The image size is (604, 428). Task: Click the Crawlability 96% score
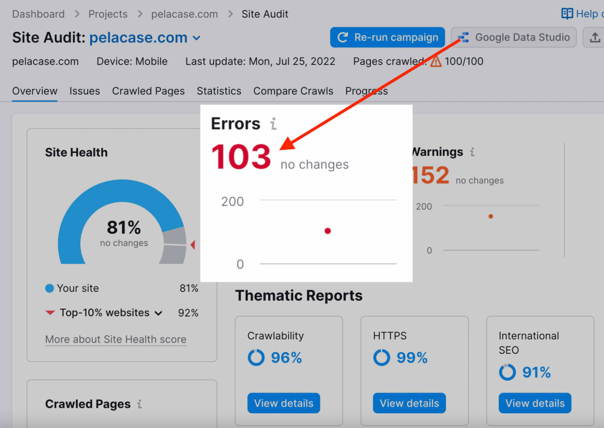point(286,357)
